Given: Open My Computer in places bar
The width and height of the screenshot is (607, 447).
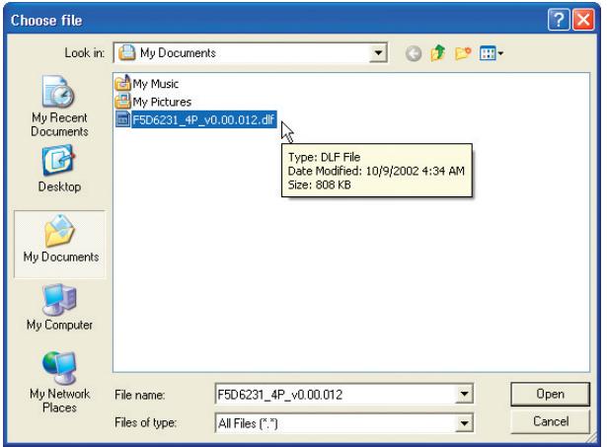Looking at the screenshot, I should point(59,307).
